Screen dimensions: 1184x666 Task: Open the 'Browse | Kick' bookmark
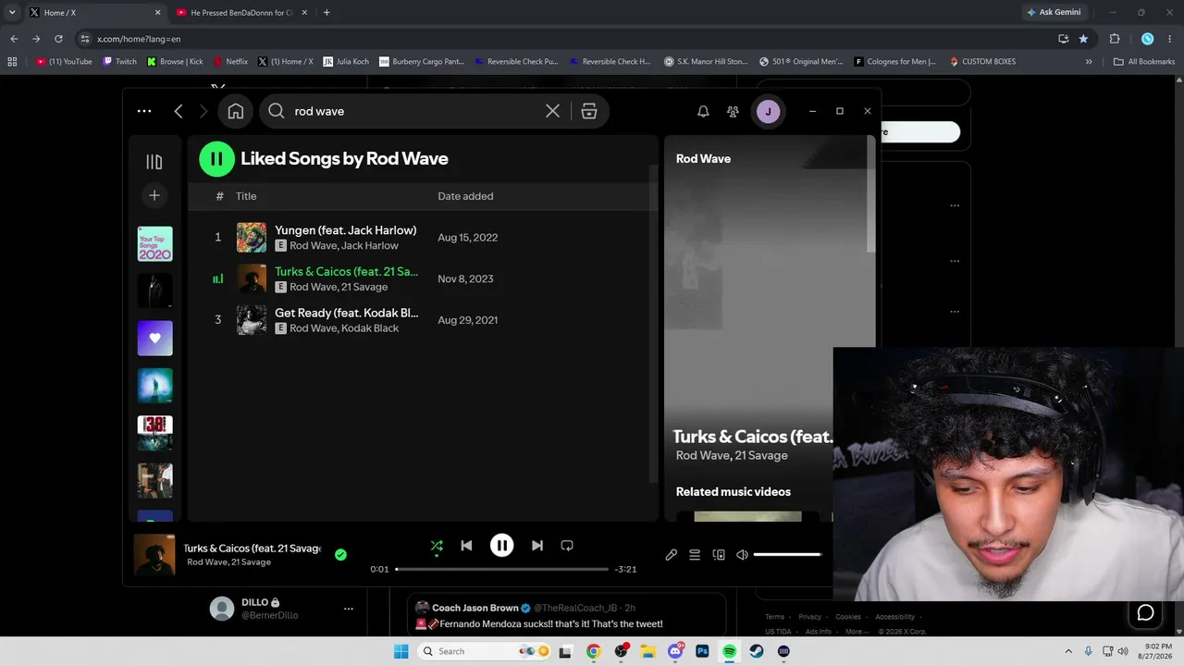tap(175, 62)
